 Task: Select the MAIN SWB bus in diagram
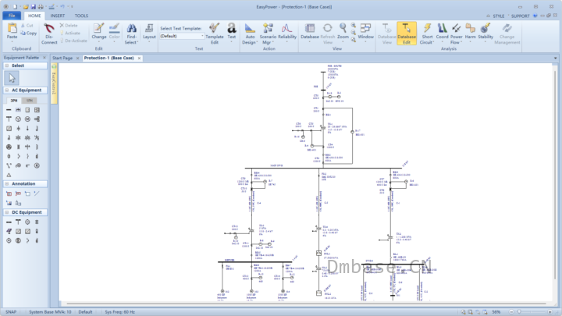point(323,168)
